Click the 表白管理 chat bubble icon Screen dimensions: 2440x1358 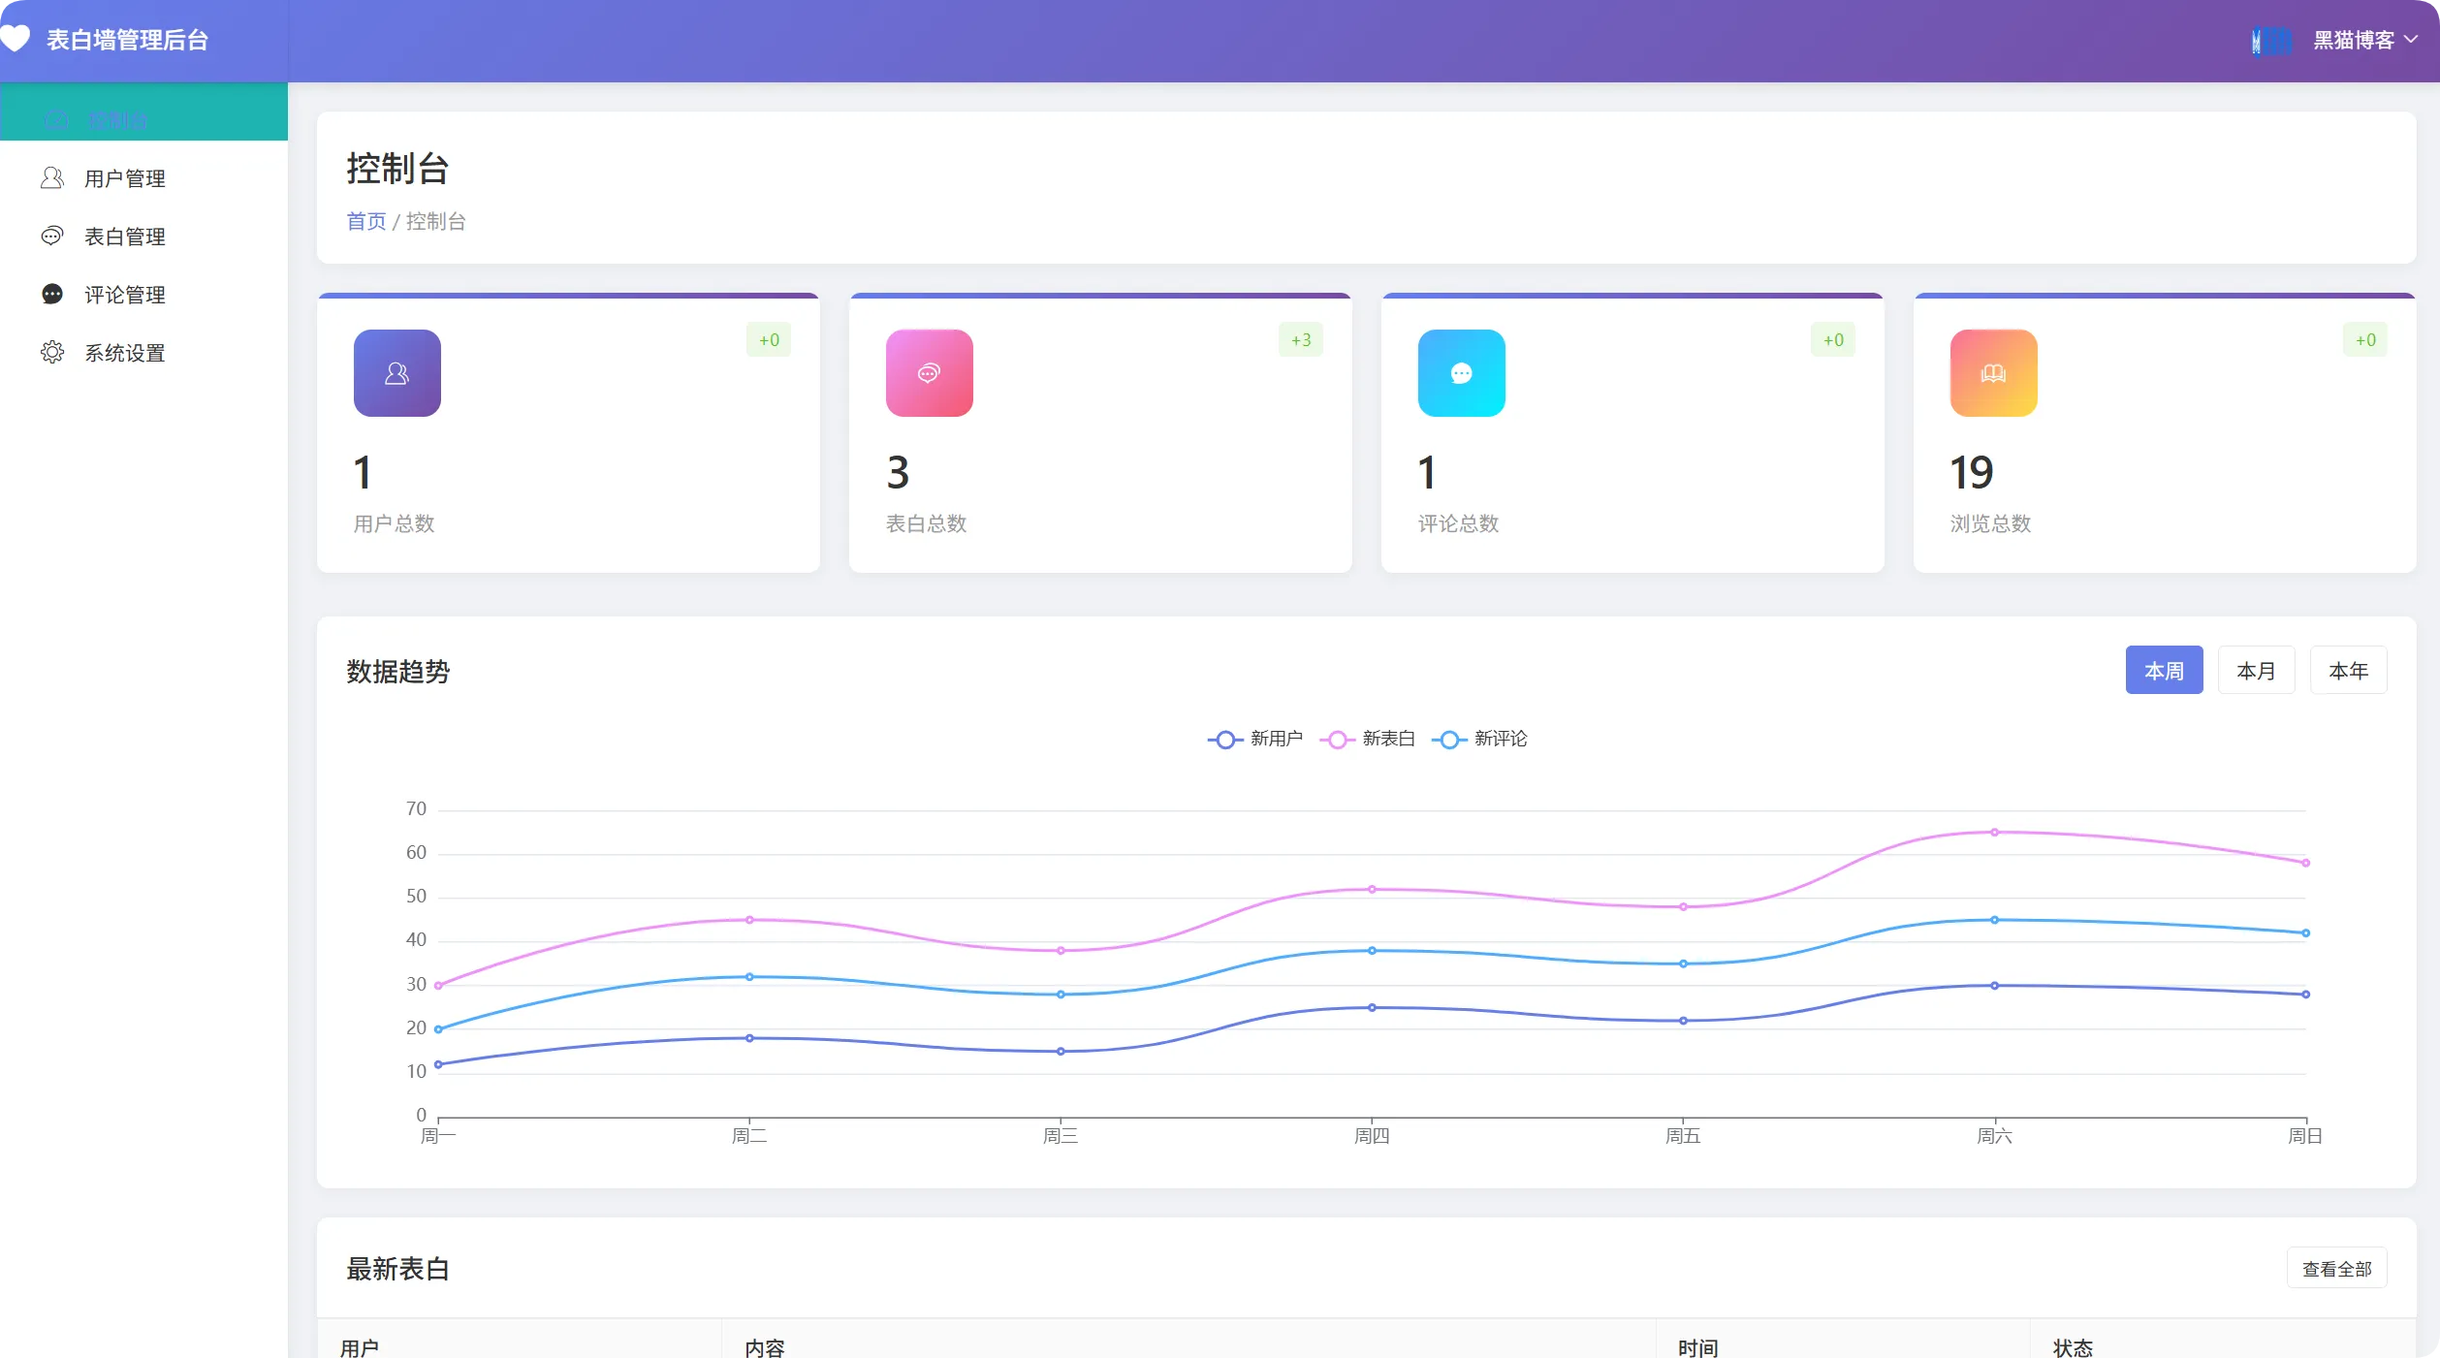click(52, 237)
